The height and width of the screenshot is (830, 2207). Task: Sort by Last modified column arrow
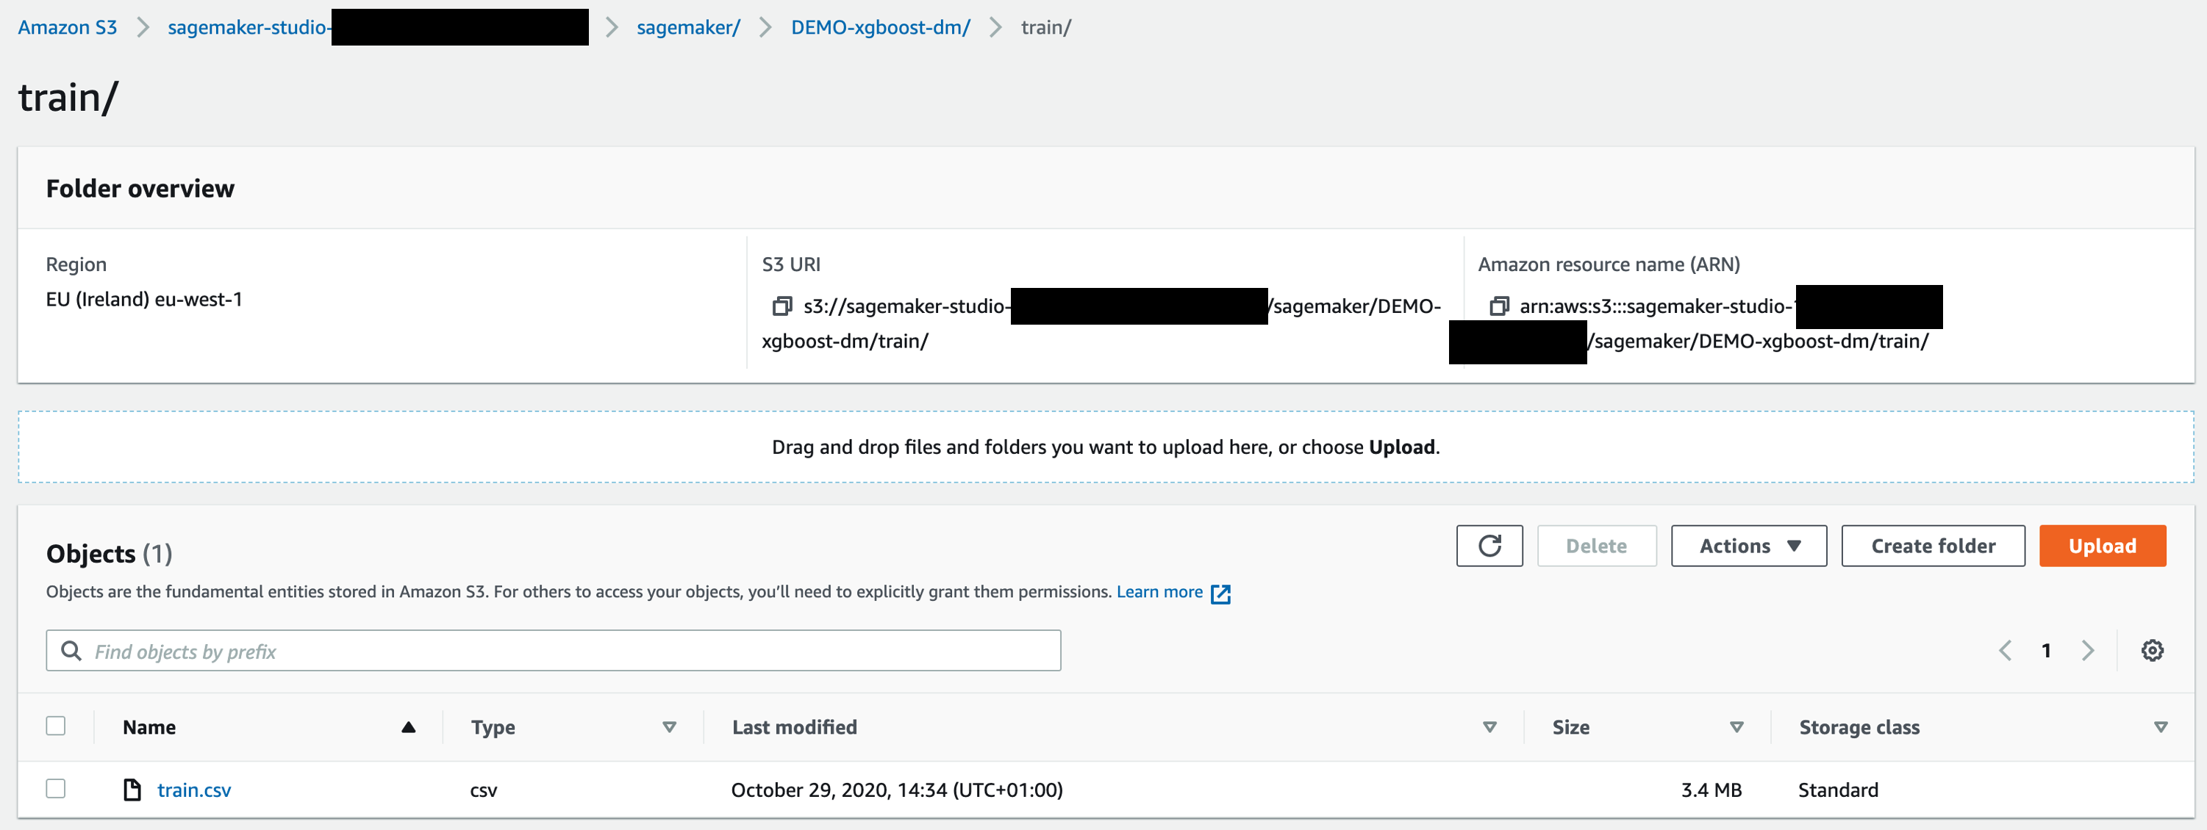point(1489,727)
